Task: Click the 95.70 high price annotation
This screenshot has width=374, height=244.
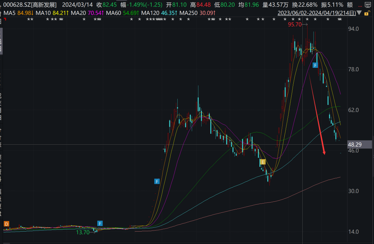Action: (x=295, y=25)
